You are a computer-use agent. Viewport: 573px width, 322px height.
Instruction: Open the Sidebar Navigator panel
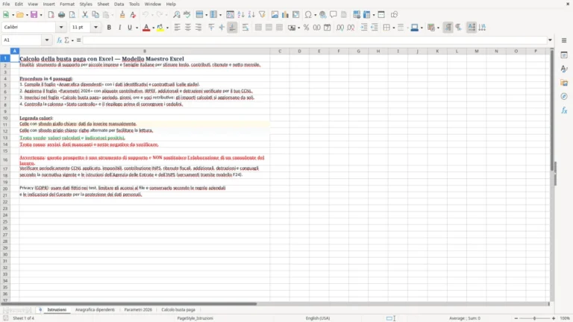(x=564, y=96)
